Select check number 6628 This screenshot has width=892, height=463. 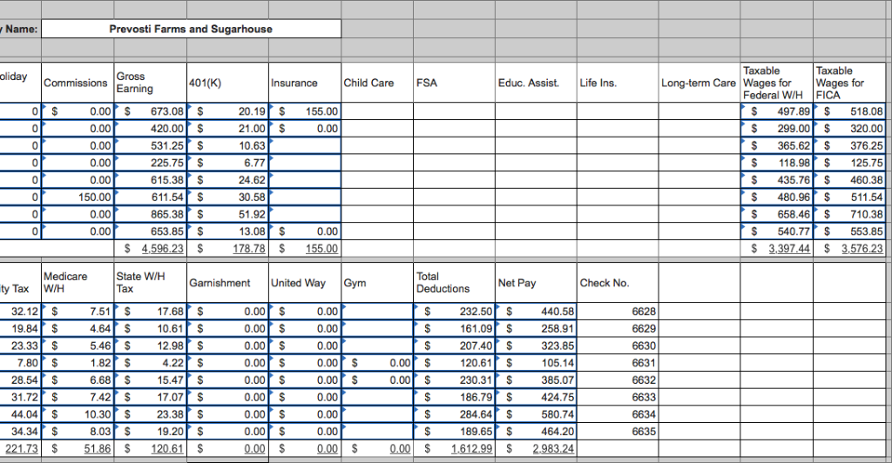click(618, 312)
